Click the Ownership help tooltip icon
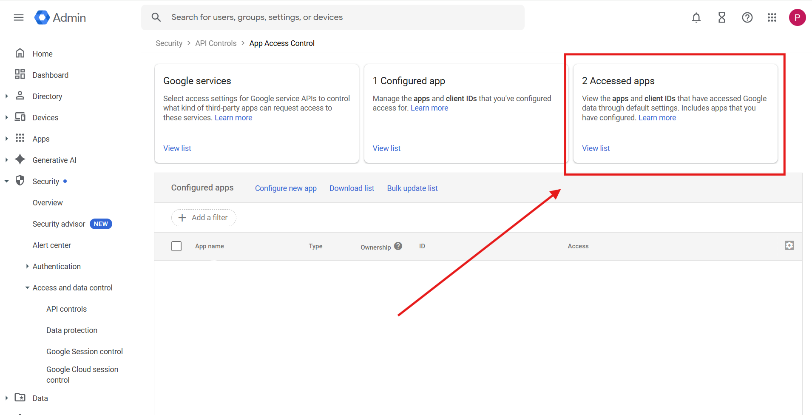 pos(398,246)
